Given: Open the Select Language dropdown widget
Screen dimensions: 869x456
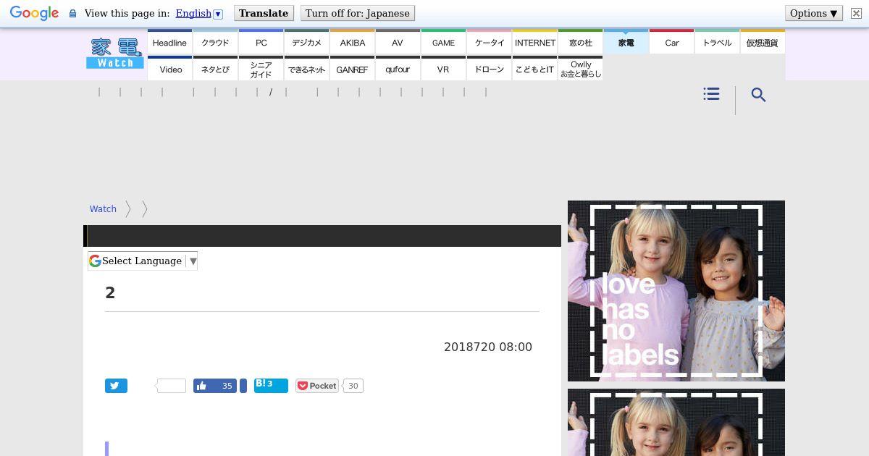Looking at the screenshot, I should [143, 261].
